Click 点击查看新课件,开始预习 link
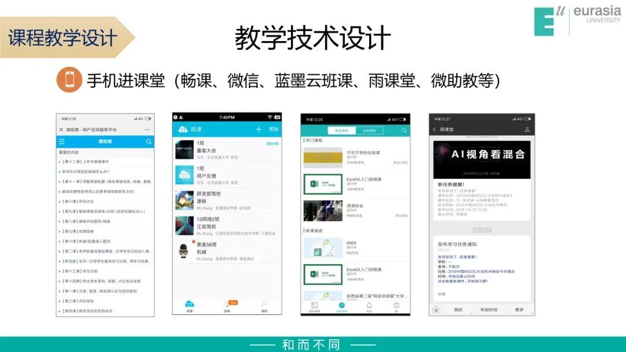626x352 pixels. [463, 281]
